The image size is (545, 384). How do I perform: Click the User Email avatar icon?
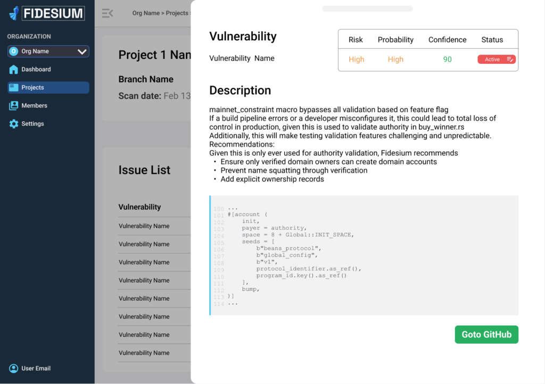coord(13,369)
